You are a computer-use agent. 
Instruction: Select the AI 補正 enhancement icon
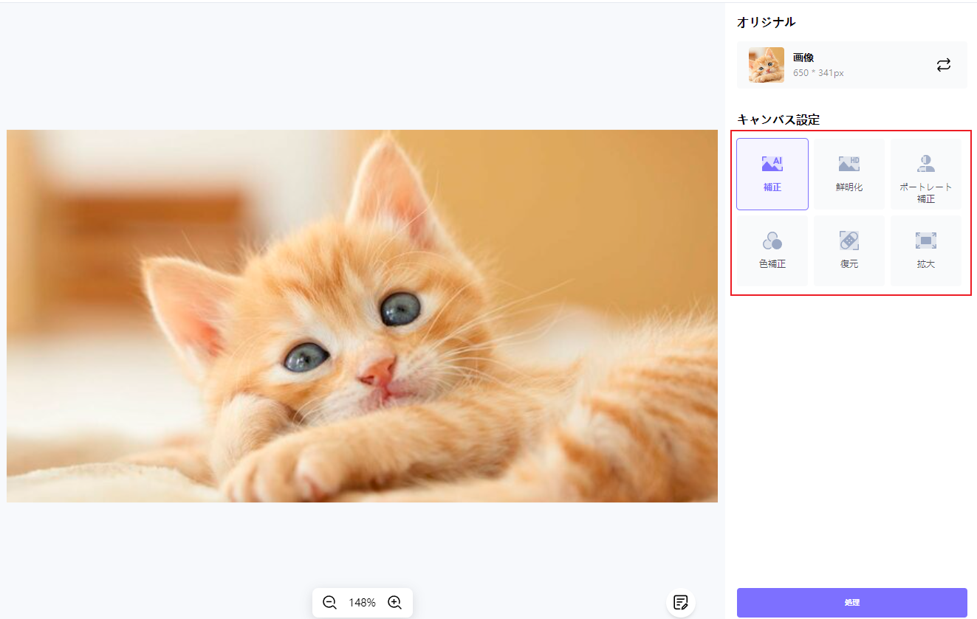click(772, 164)
